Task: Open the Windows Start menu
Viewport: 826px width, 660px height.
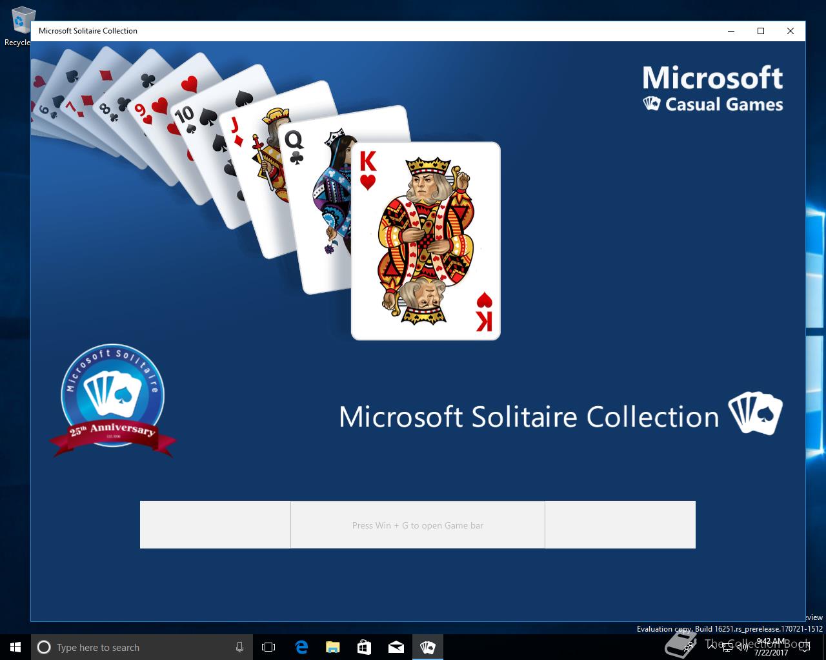Action: point(15,647)
